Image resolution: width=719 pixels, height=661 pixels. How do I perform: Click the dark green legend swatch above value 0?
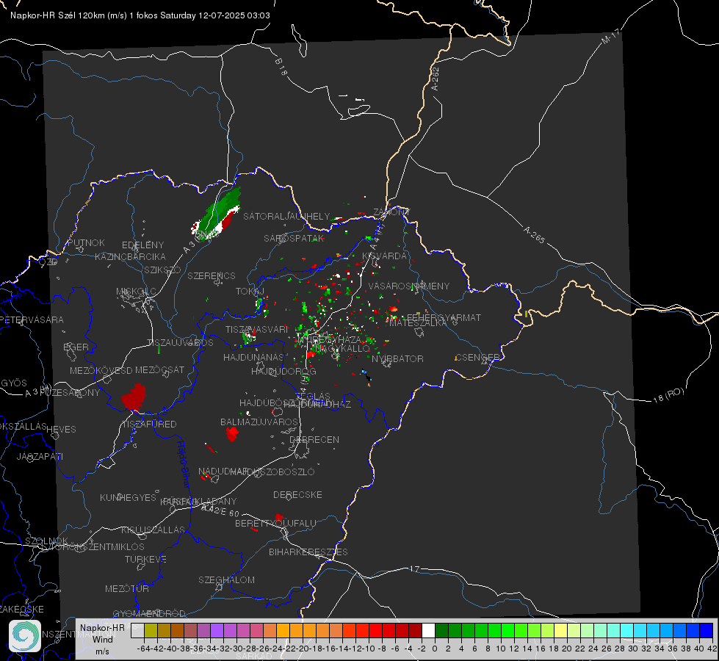441,630
